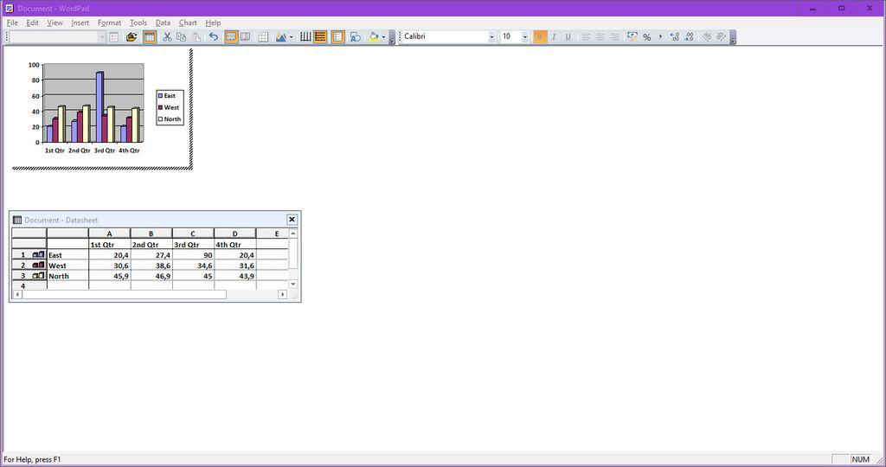Toggle the Legend button in toolbar
886x467 pixels.
[338, 36]
